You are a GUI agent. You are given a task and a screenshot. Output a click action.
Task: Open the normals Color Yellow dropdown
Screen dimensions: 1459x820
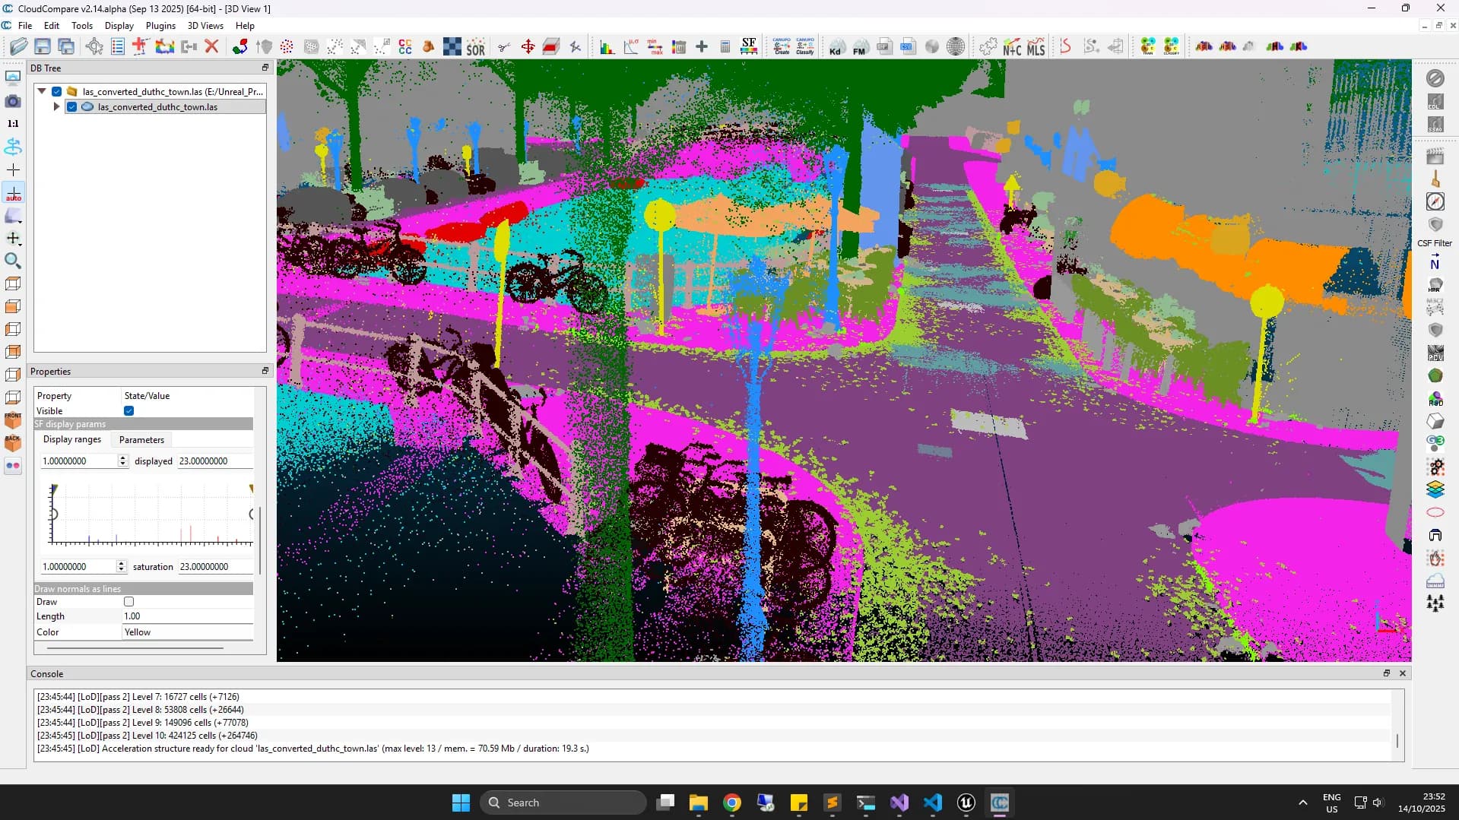coord(187,632)
